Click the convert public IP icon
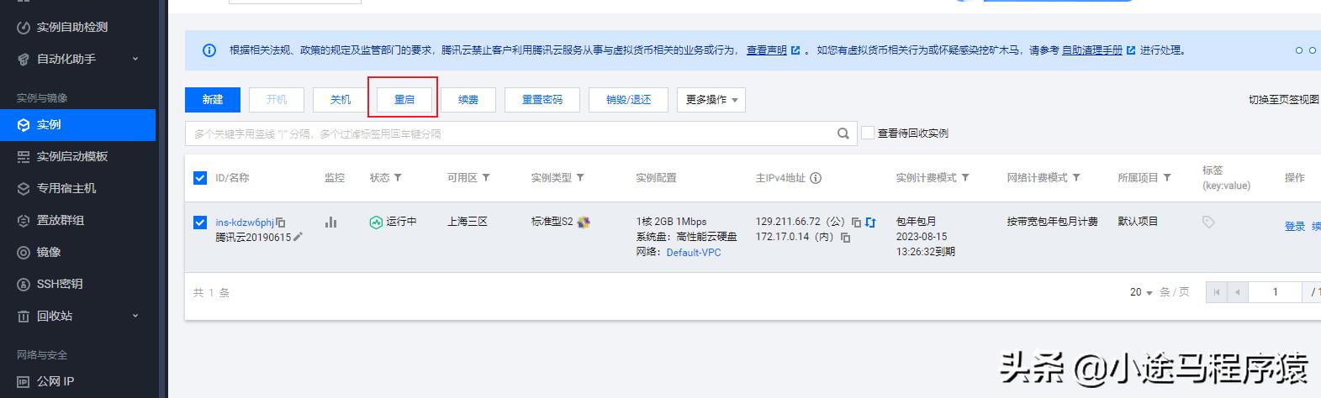The image size is (1321, 398). tap(870, 223)
